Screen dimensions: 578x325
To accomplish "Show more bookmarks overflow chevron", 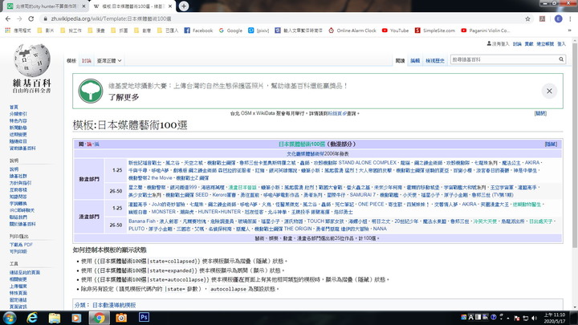I will (569, 30).
